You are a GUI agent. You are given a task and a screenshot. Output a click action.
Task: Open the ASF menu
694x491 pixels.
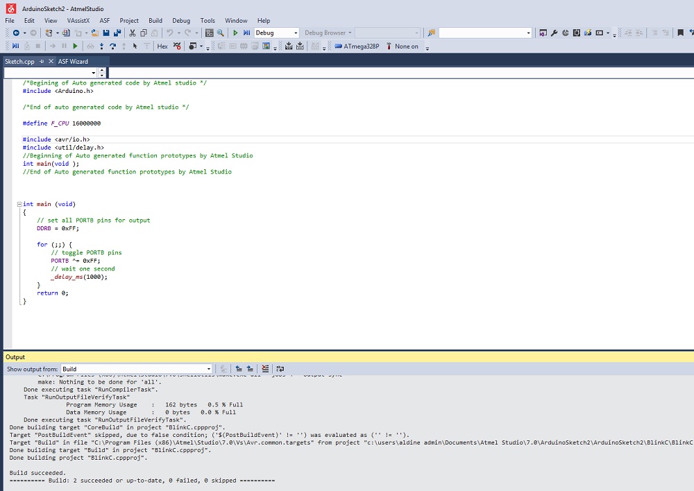[x=105, y=20]
